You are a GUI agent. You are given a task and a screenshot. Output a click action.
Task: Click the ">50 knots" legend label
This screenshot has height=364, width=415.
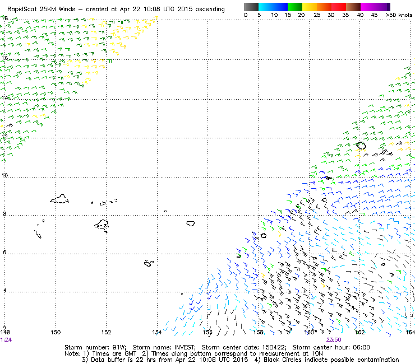pos(399,15)
